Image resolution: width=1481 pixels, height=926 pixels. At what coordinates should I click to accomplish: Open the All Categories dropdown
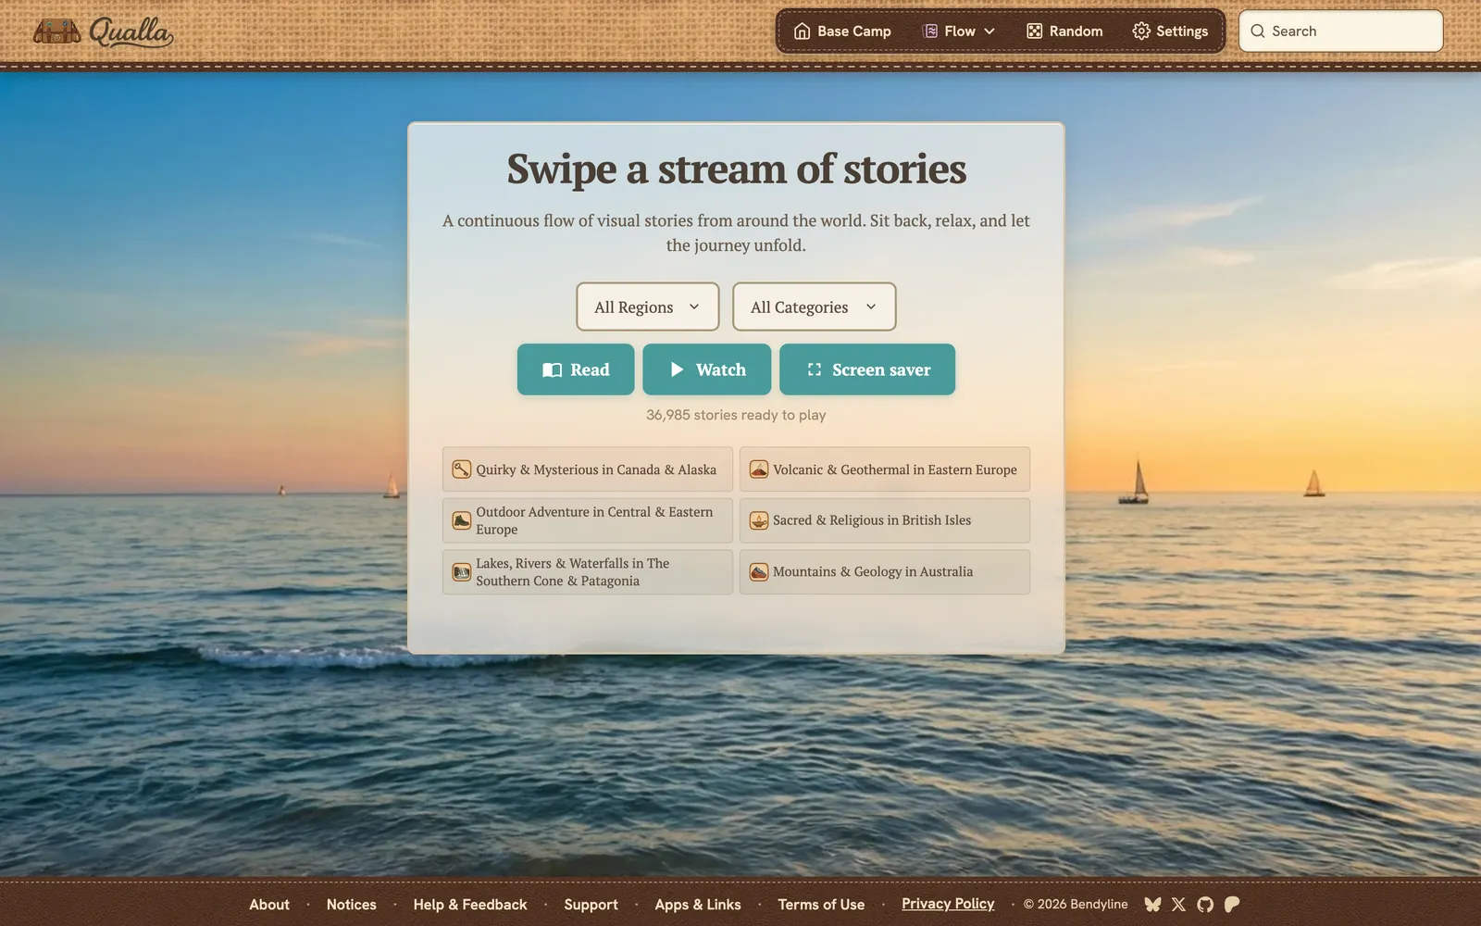(815, 307)
